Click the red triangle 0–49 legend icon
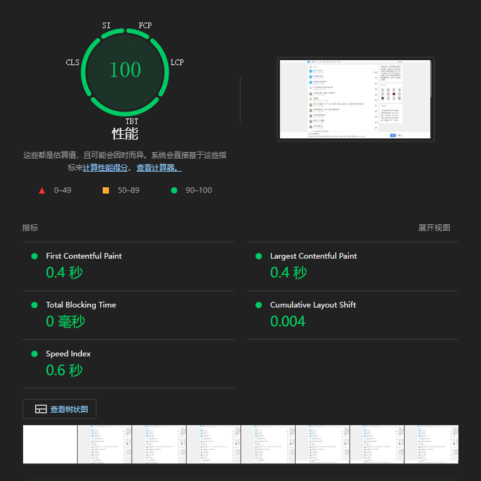This screenshot has height=481, width=481. [x=42, y=190]
